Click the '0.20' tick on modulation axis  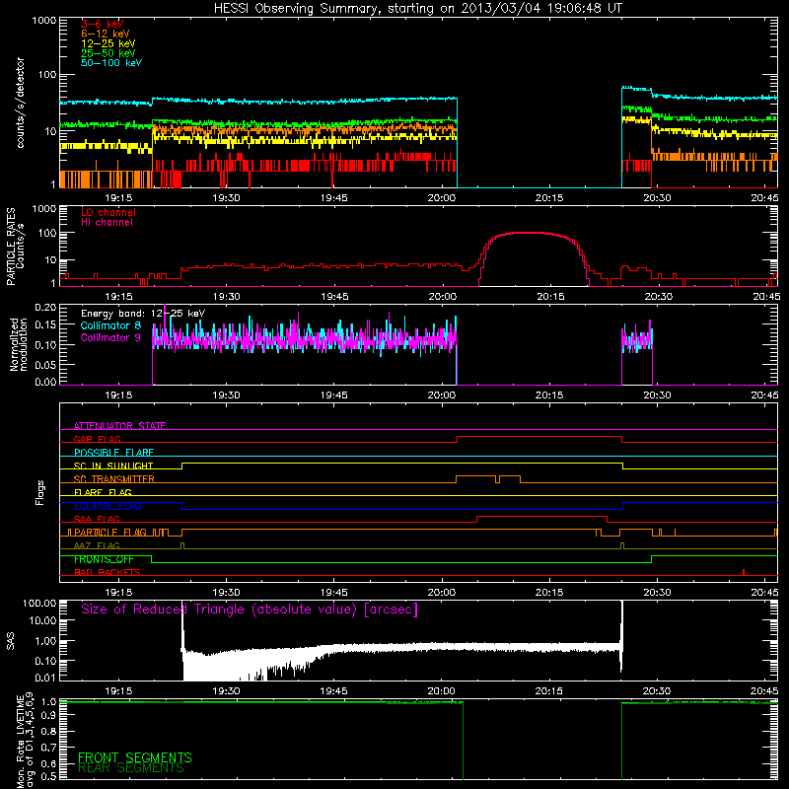[45, 308]
